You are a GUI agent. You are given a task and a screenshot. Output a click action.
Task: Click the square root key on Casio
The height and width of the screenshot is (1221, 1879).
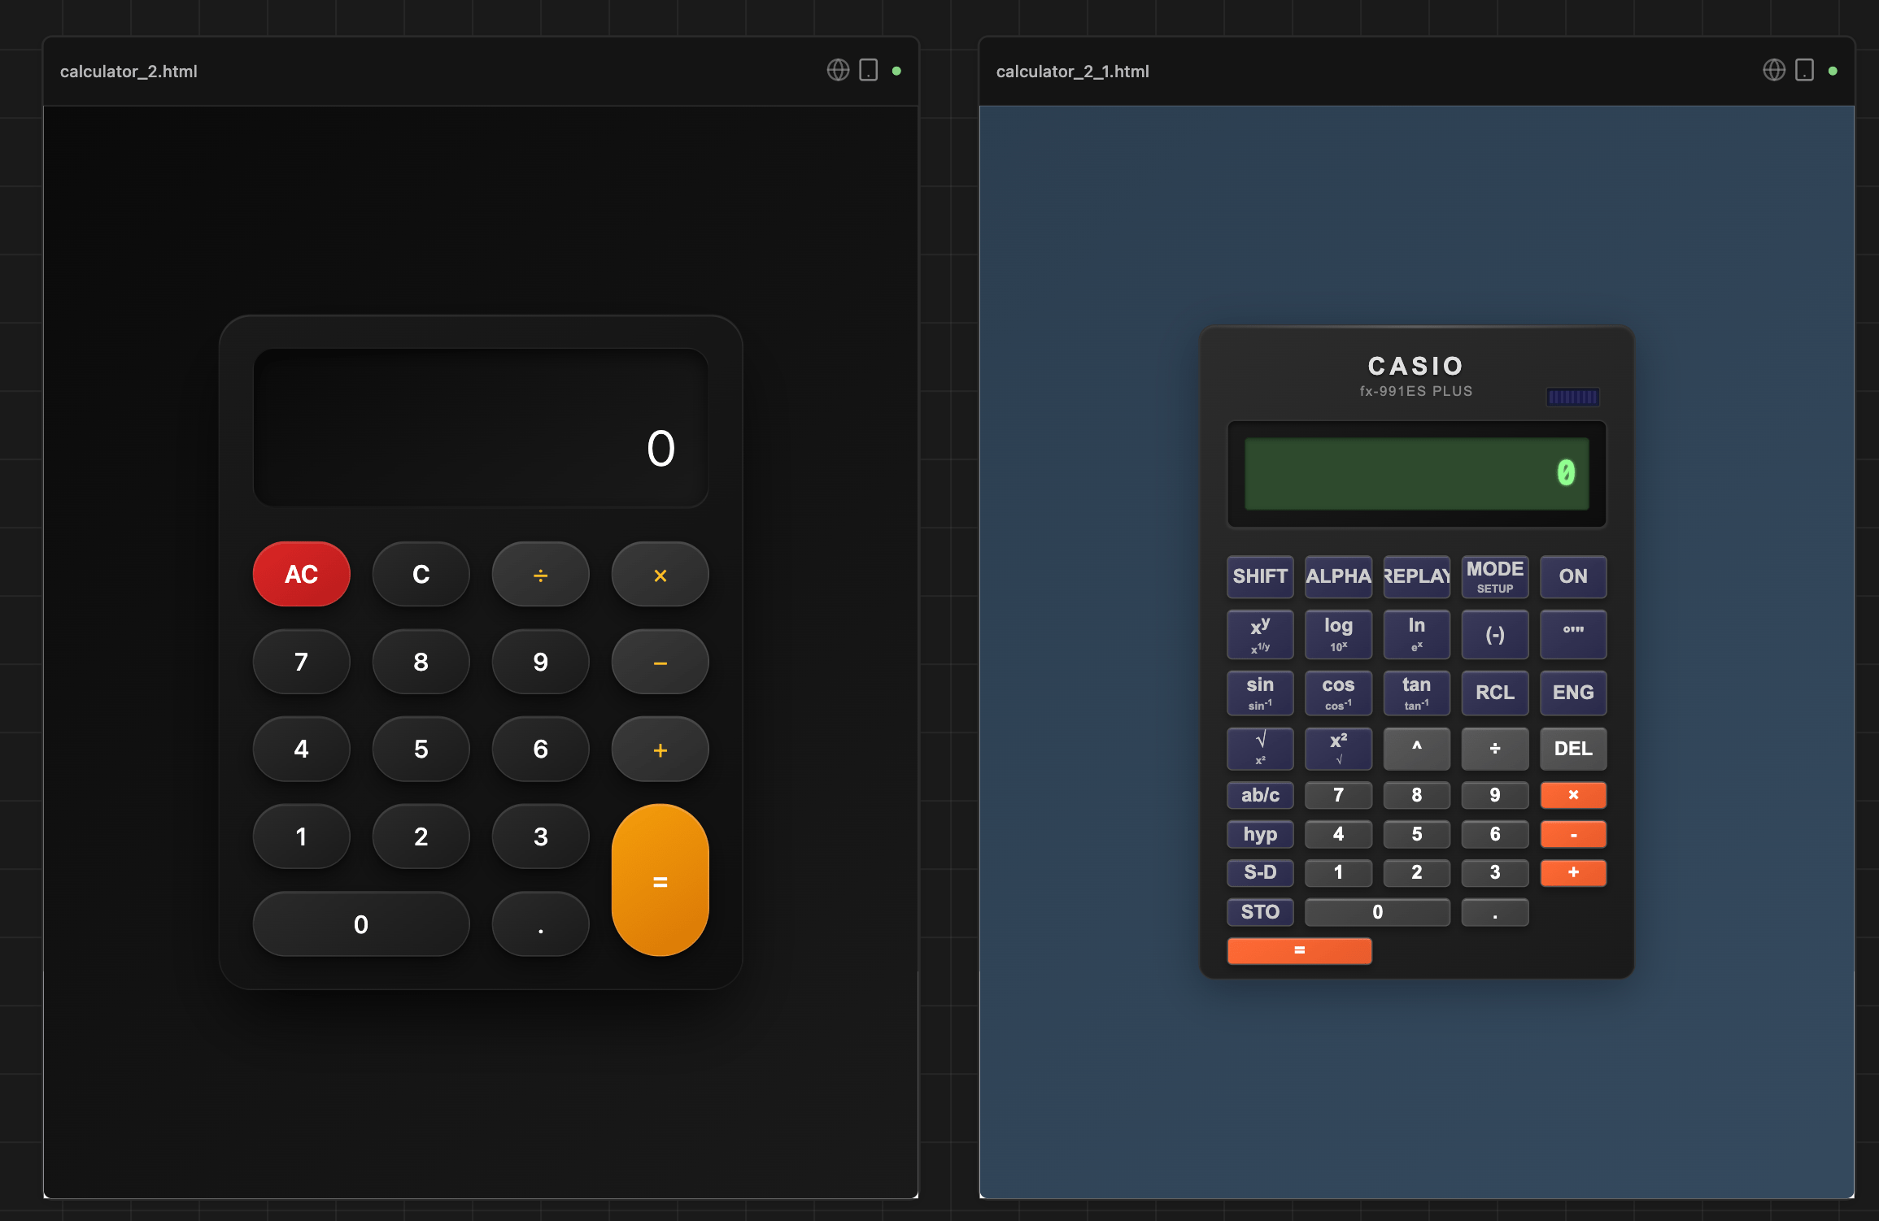click(x=1260, y=749)
